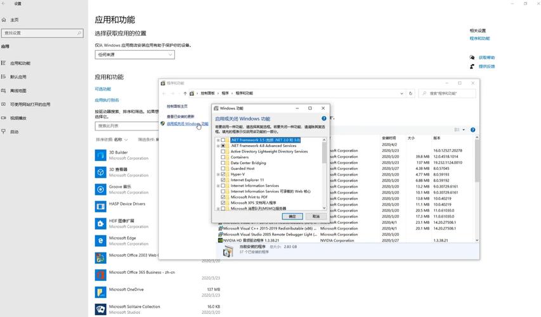Open the Optional features (可选功能) link
Viewport: 541px width, 317px height.
point(103,89)
